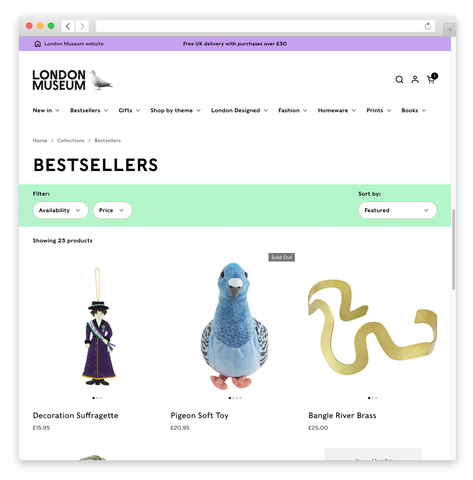This screenshot has height=480, width=473.
Task: Click the page vertical scrollbar
Action: pyautogui.click(x=454, y=250)
